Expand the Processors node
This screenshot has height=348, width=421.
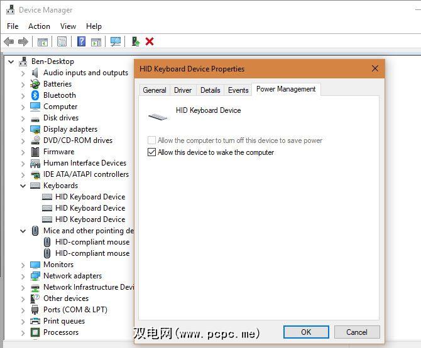[23, 333]
